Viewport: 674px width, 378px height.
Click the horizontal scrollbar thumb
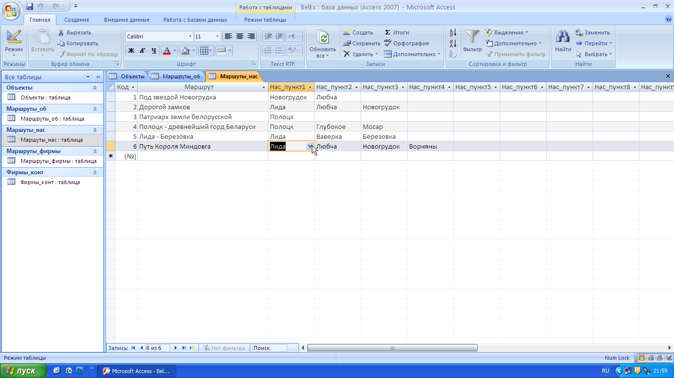coord(392,348)
